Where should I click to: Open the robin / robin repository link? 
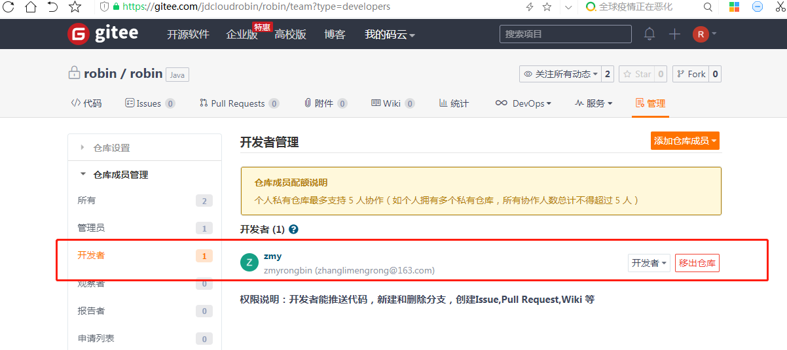(123, 73)
